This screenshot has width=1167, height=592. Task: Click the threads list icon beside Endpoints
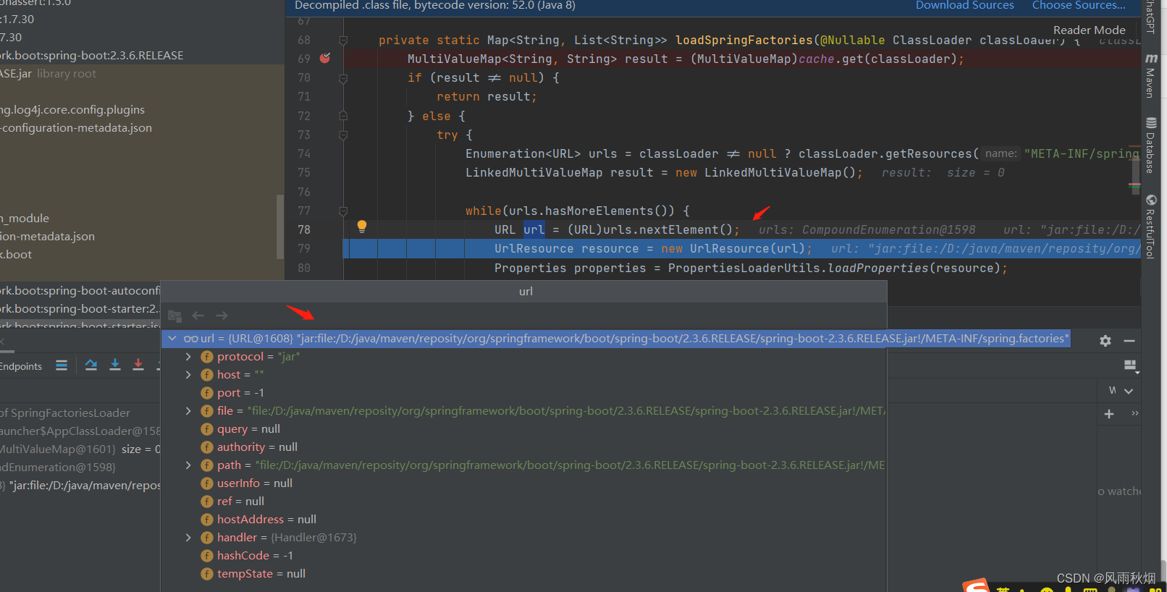(62, 365)
